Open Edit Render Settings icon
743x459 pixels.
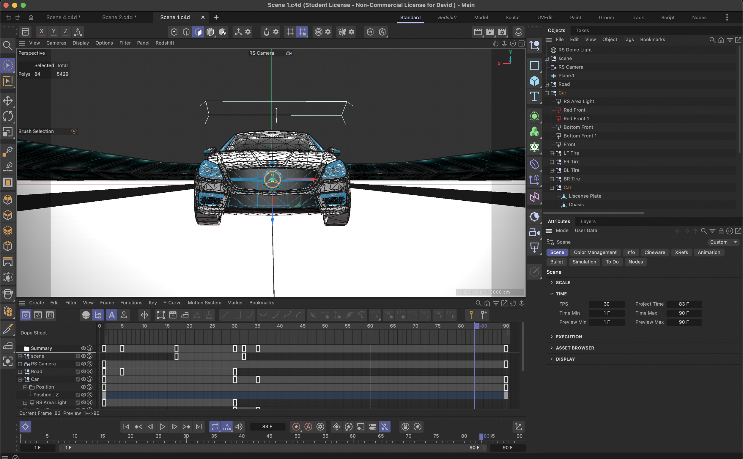(x=502, y=32)
